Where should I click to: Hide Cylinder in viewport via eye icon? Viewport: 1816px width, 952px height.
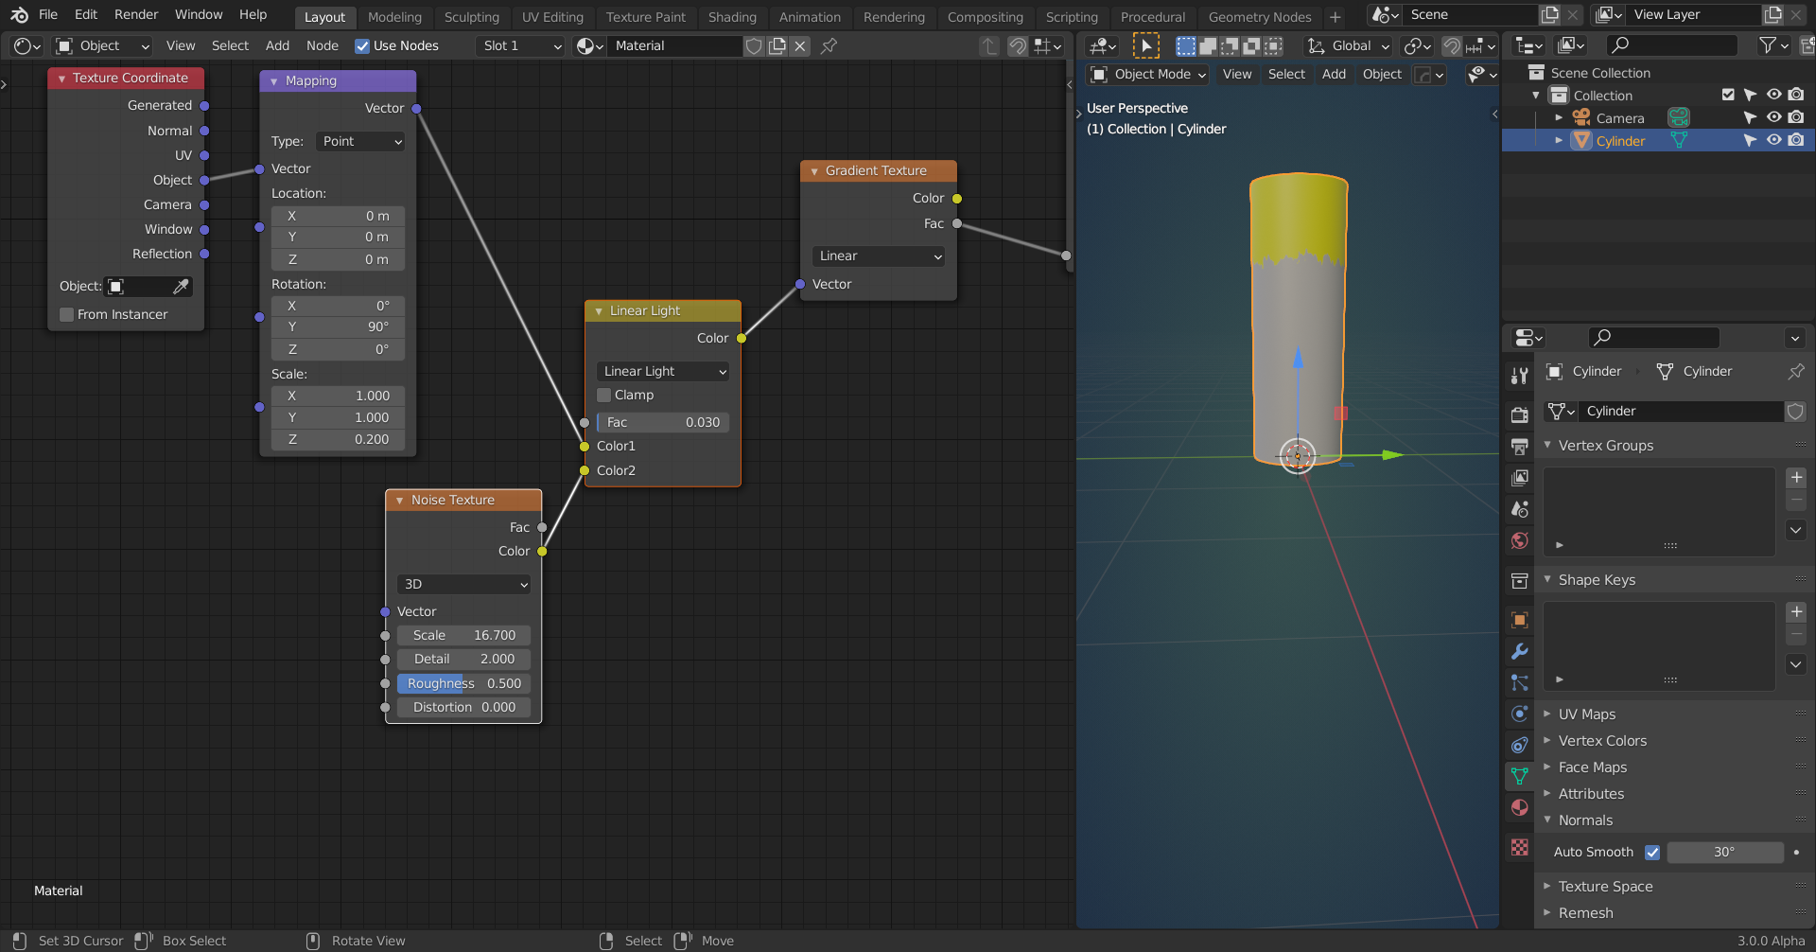[1773, 140]
